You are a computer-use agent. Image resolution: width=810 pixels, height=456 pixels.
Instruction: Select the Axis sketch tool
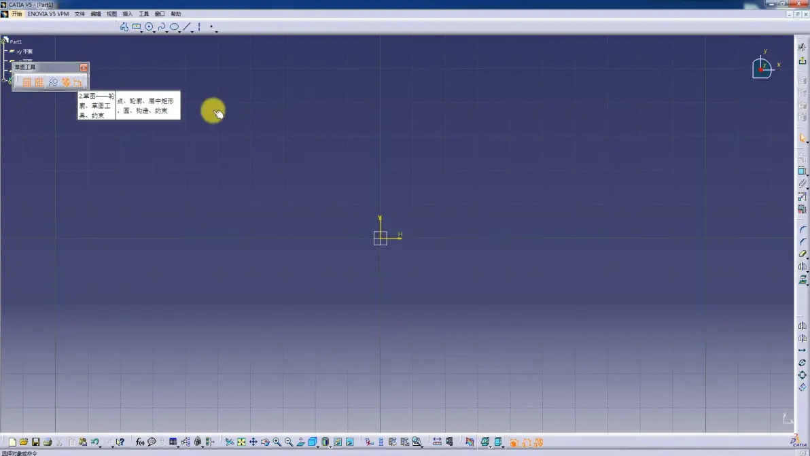[x=199, y=27]
